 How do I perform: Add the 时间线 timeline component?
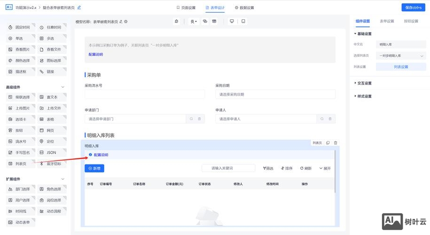[21, 211]
